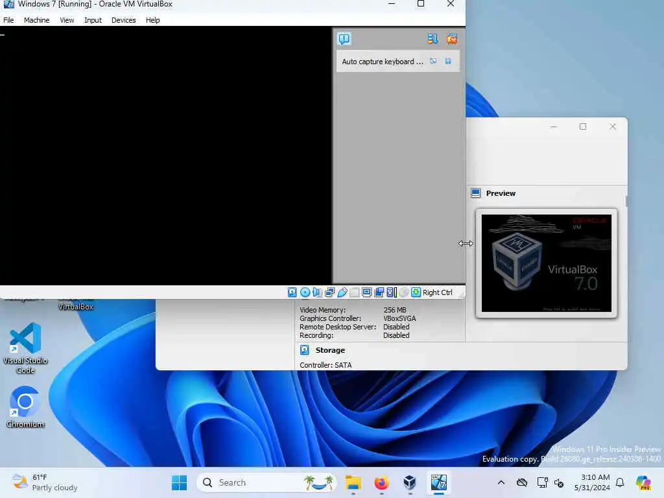Click the recording status overlapping screens icon
This screenshot has height=498, width=664.
(379, 292)
